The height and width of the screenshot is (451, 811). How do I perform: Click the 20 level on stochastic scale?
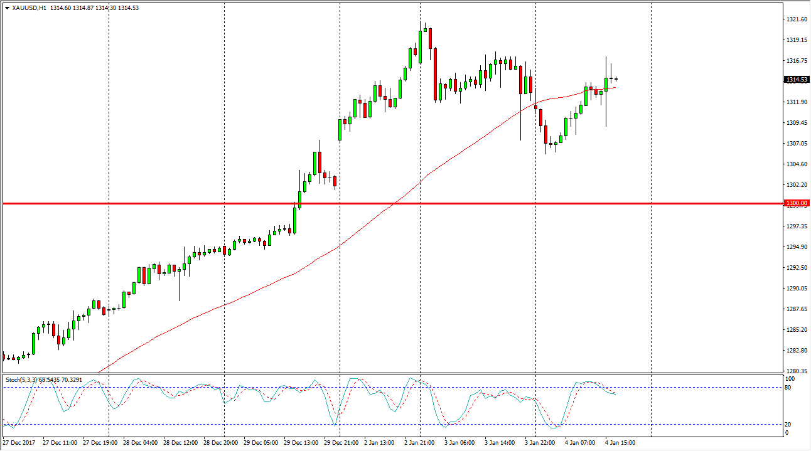click(x=791, y=425)
